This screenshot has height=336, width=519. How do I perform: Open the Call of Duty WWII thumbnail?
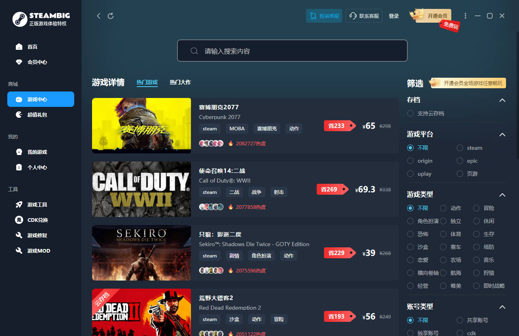click(x=142, y=189)
